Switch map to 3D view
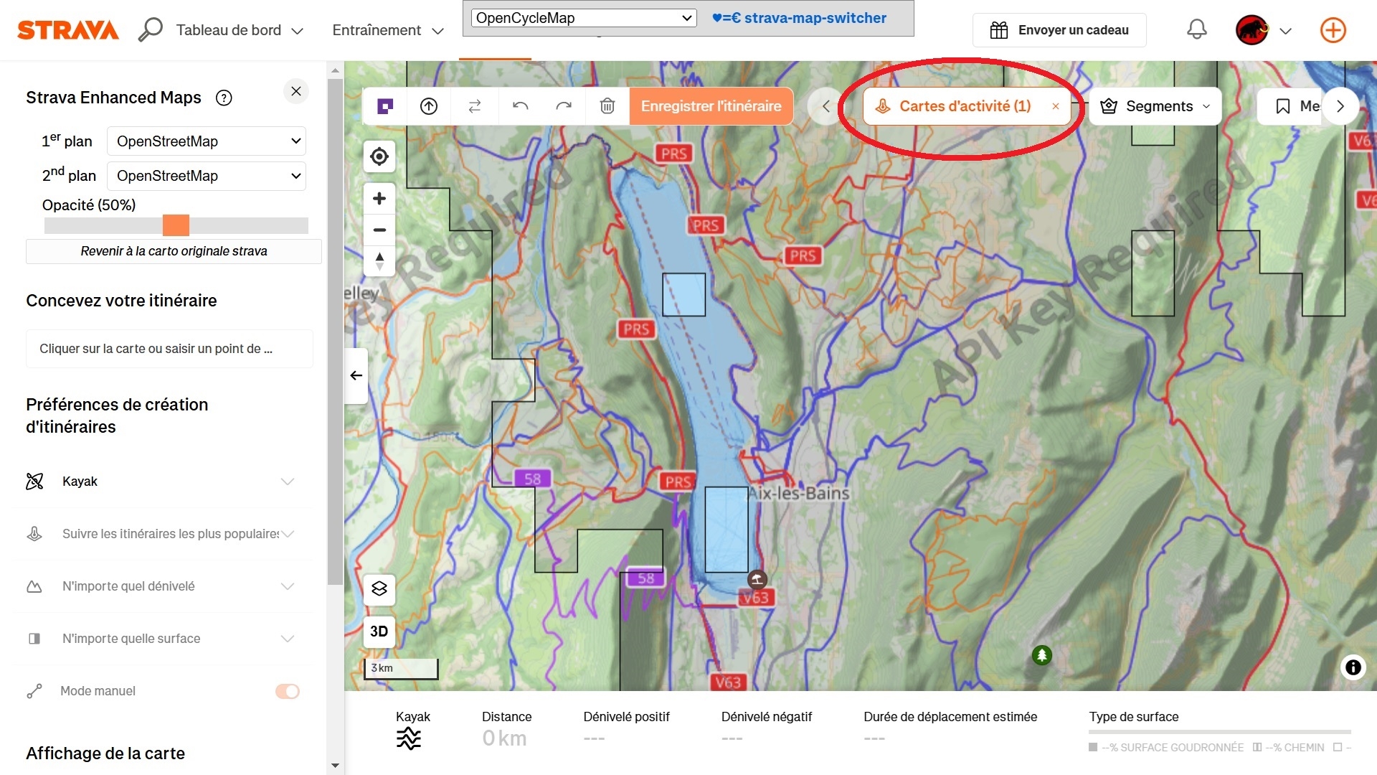 click(379, 631)
